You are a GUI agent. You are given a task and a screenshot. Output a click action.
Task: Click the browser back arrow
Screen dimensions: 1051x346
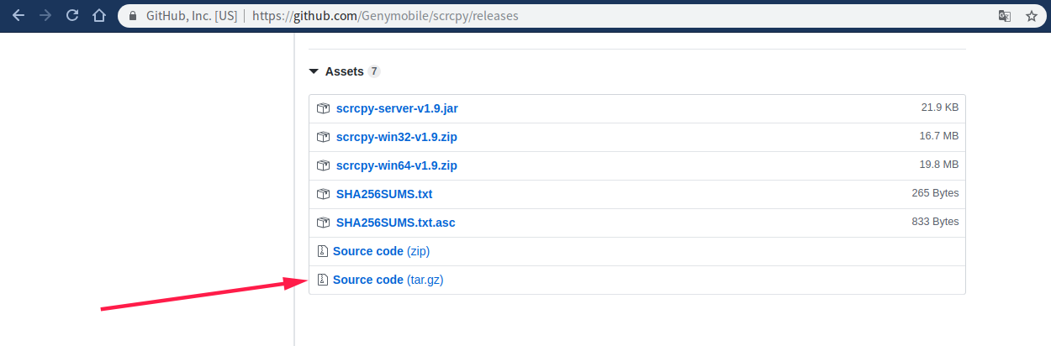[18, 16]
